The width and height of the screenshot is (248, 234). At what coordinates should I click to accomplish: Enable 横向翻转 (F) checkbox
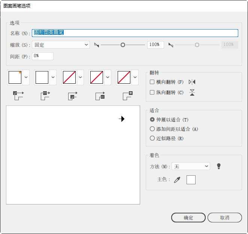click(x=152, y=82)
